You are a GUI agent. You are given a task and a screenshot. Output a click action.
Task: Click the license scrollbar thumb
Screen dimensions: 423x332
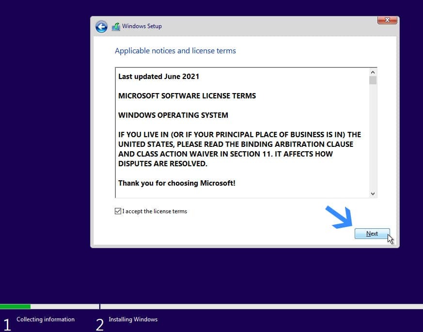coord(373,80)
